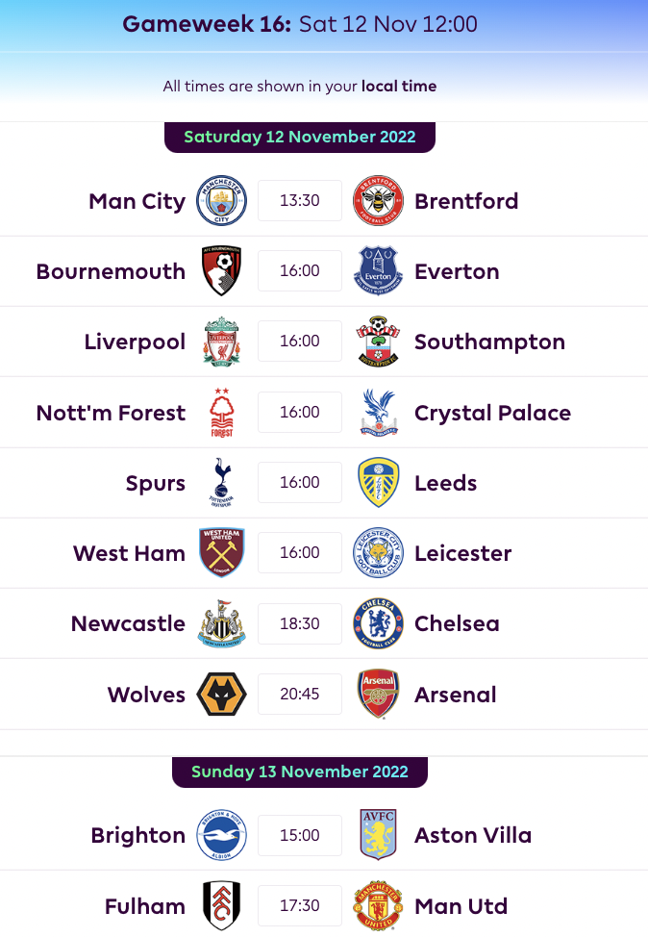
Task: Click the Crystal Palace team name
Action: coord(492,412)
